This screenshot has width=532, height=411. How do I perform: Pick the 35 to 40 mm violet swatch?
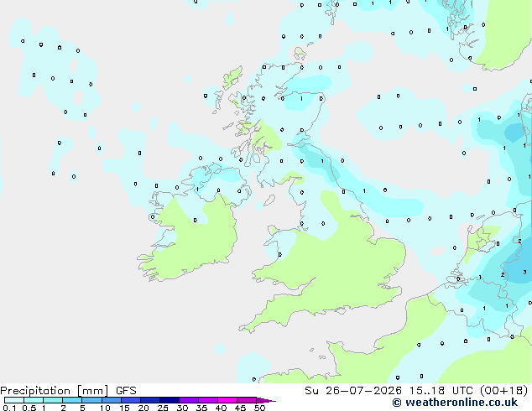[x=208, y=400]
